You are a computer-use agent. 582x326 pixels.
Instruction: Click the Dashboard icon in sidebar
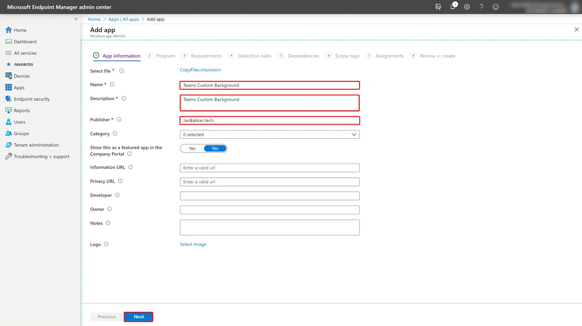pos(8,42)
